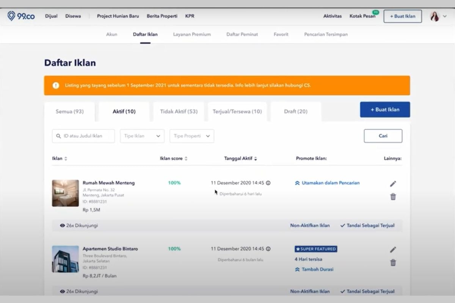Screen dimensions: 455x303
Task: Show Semua (93) listings
Action: pyautogui.click(x=70, y=111)
